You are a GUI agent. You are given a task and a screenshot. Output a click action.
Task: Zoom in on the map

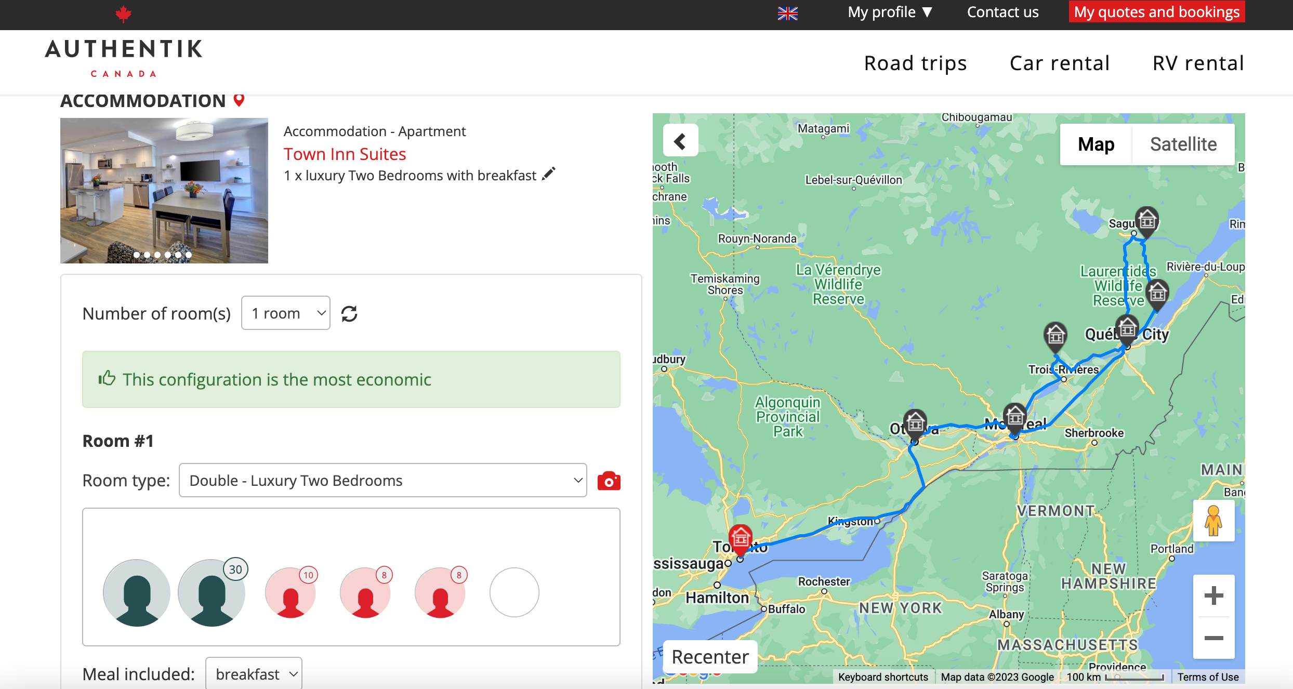coord(1213,595)
